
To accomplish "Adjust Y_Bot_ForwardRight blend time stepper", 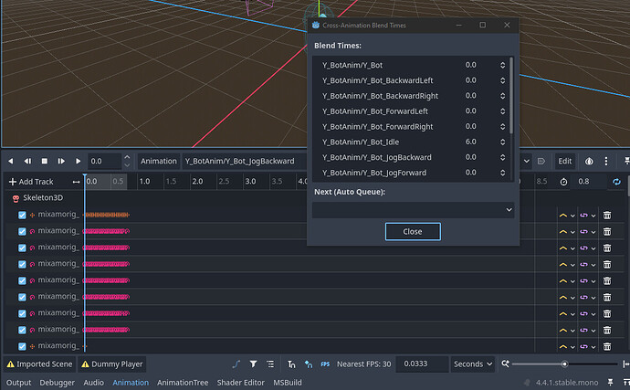I will 502,127.
